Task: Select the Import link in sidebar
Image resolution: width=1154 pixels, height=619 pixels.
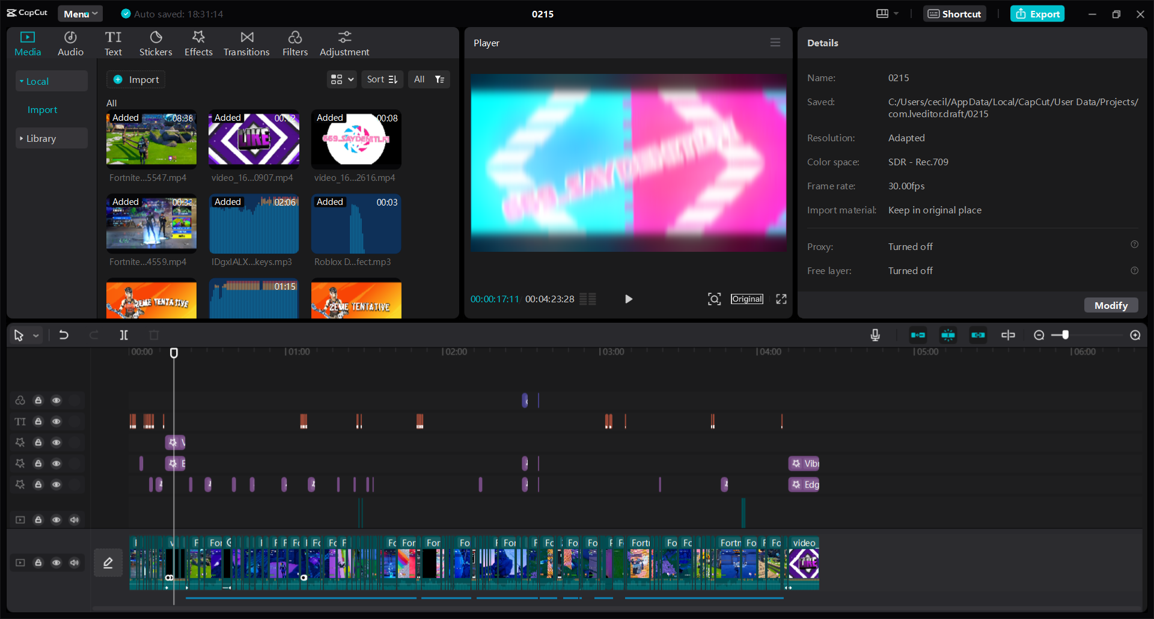Action: 43,110
